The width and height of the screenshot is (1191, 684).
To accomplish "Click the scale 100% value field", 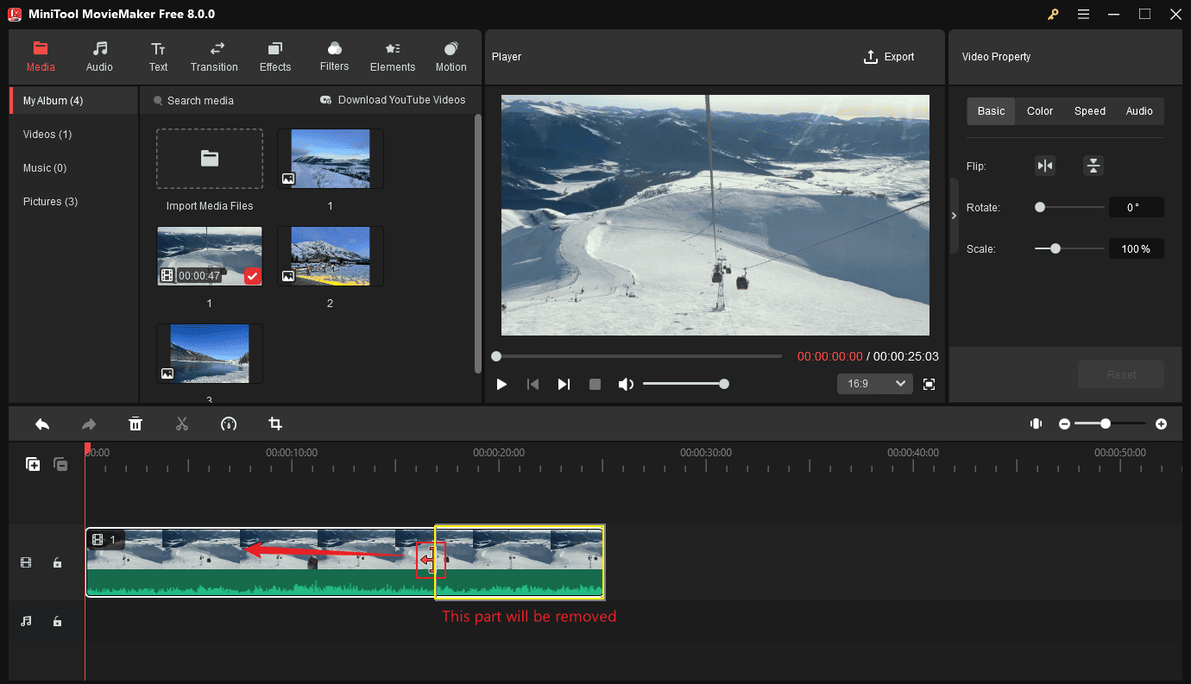I will (x=1137, y=249).
